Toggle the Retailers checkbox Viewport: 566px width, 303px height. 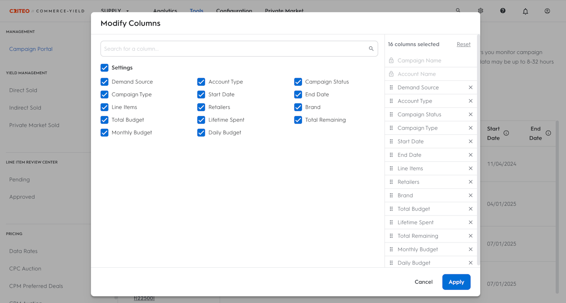201,107
